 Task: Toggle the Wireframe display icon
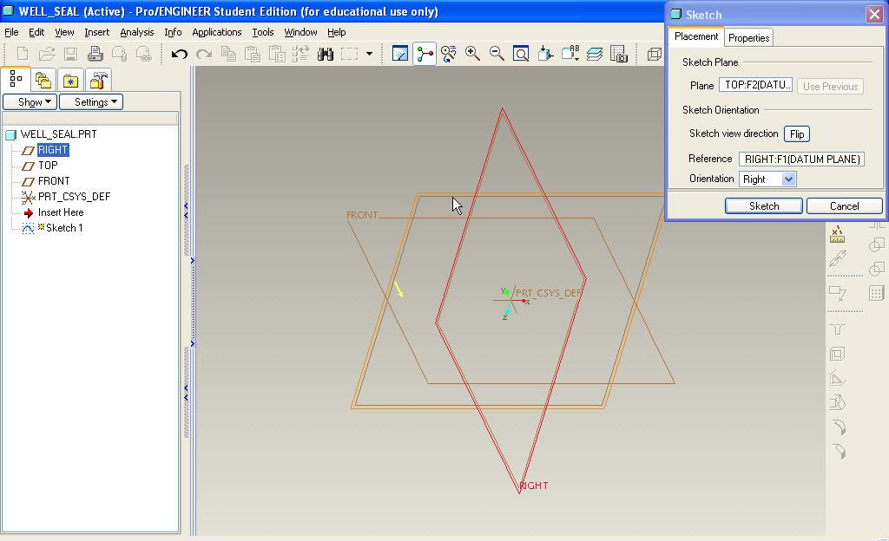tap(655, 54)
